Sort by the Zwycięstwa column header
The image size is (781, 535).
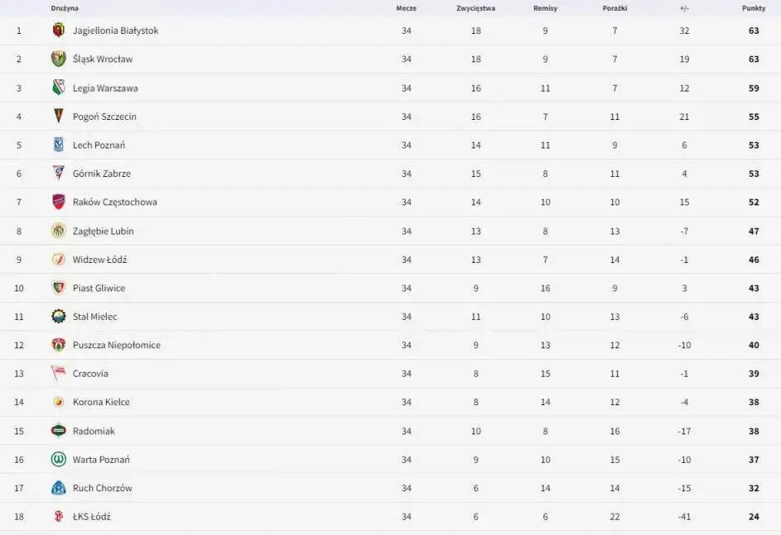click(475, 8)
